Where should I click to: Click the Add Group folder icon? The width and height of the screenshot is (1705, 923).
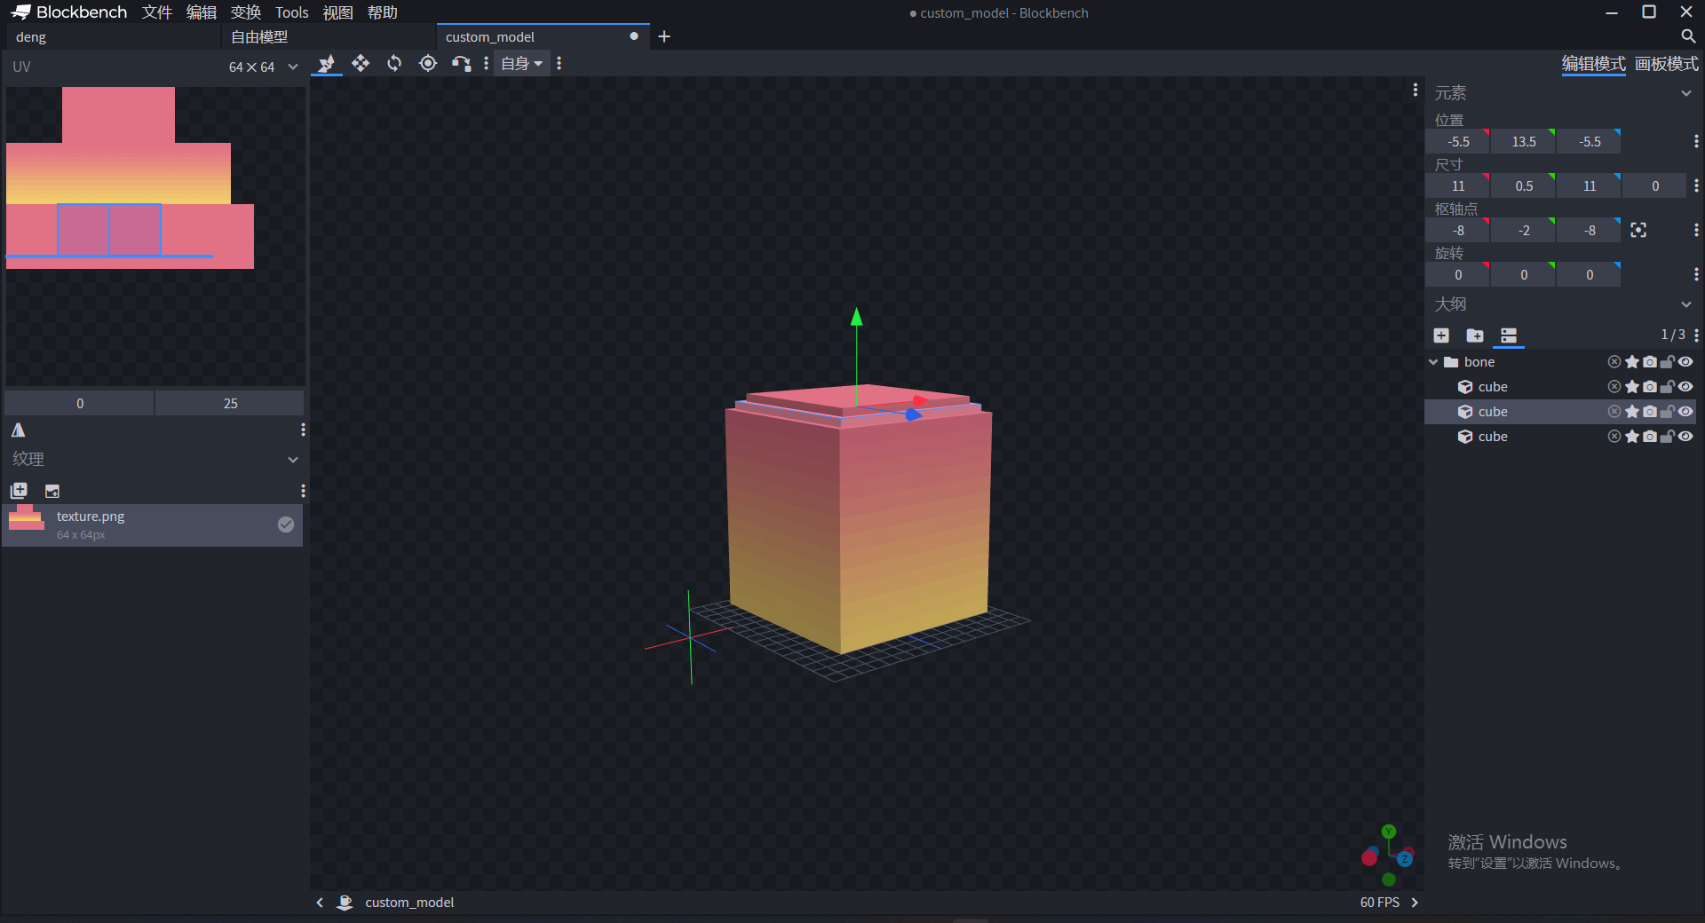[1475, 335]
